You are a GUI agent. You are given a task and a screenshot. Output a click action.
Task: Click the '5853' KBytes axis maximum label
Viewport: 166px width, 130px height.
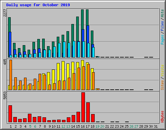pyautogui.click(x=5, y=96)
